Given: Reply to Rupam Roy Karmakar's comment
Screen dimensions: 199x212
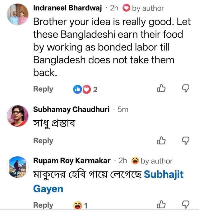Looking at the screenshot, I should pos(43,205).
